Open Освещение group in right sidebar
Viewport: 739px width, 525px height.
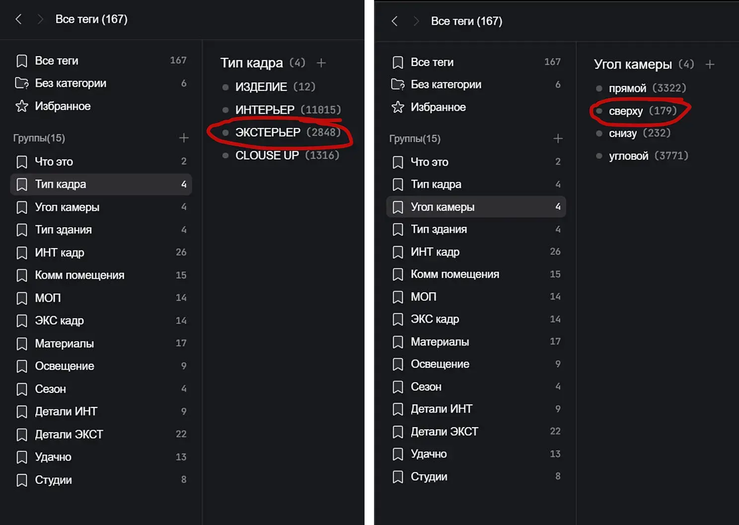click(440, 364)
